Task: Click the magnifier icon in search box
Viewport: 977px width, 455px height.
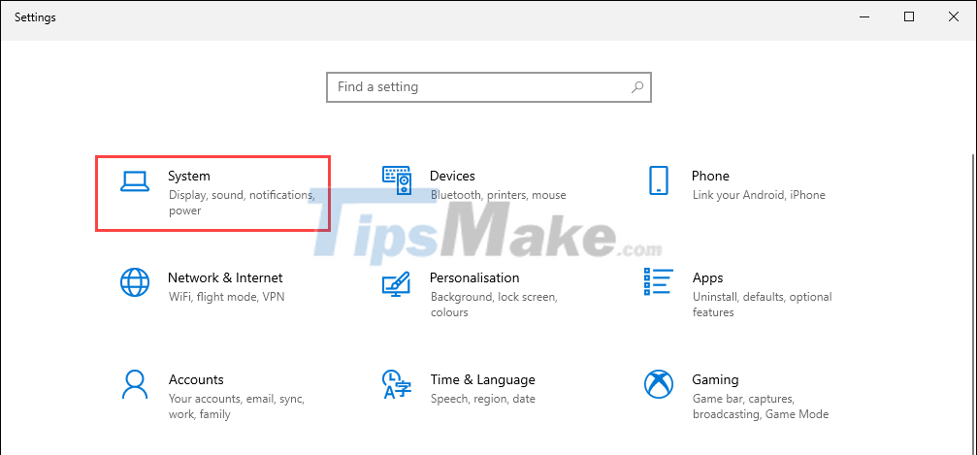Action: pos(636,87)
